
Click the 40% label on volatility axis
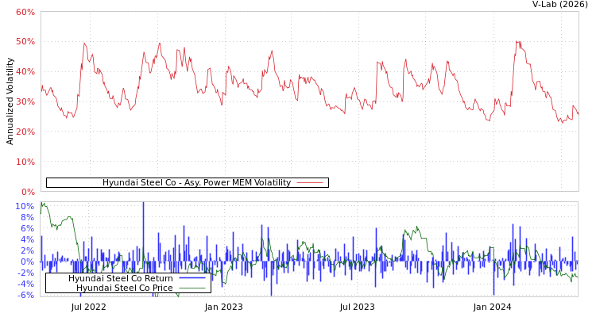pos(25,71)
